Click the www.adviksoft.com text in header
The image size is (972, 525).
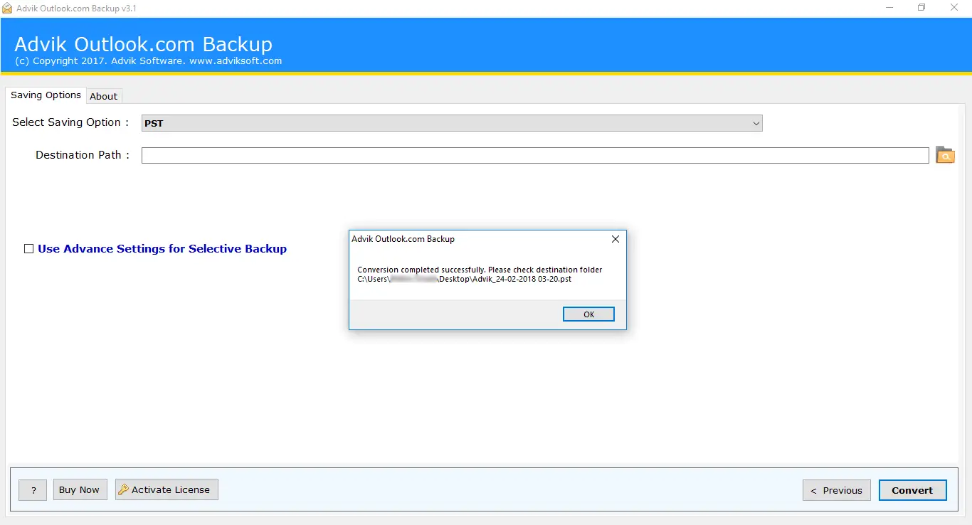pos(236,61)
